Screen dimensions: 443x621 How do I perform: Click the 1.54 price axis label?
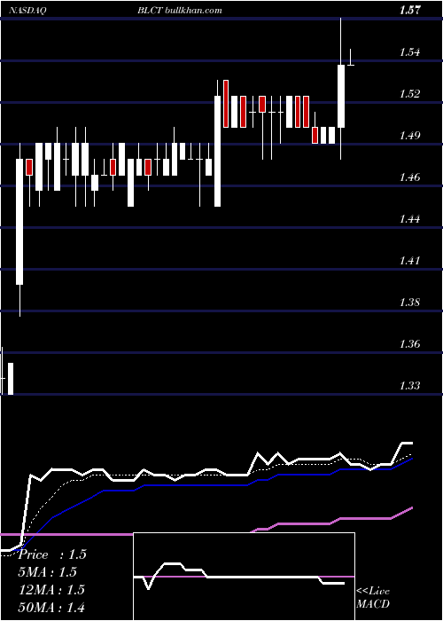[x=411, y=52]
